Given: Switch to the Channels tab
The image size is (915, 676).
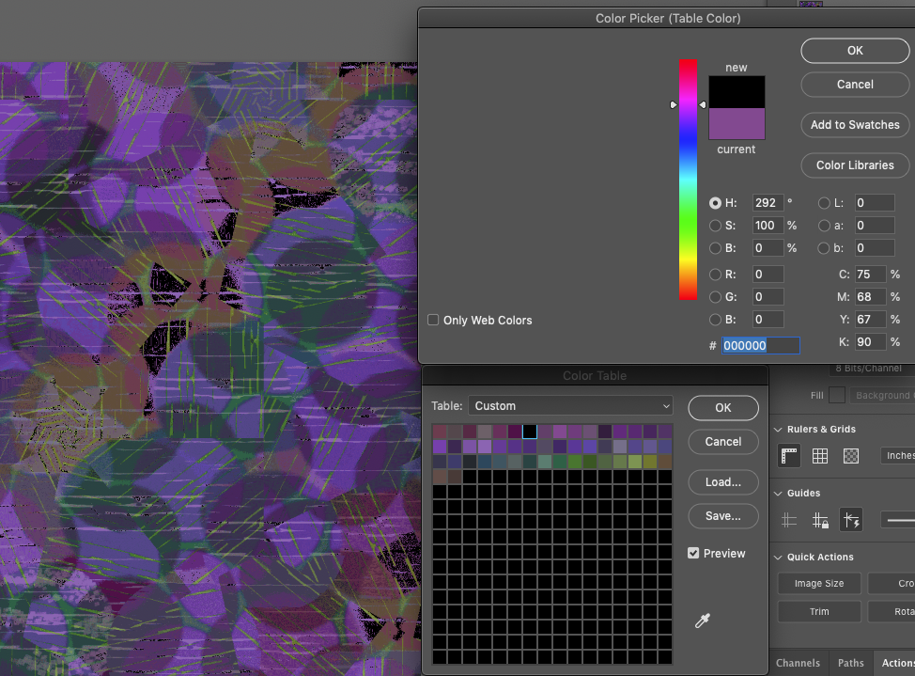Looking at the screenshot, I should (798, 663).
